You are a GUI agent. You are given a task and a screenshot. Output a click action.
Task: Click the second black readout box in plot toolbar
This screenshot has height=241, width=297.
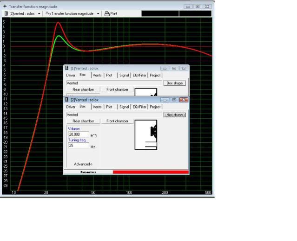(x=195, y=13)
